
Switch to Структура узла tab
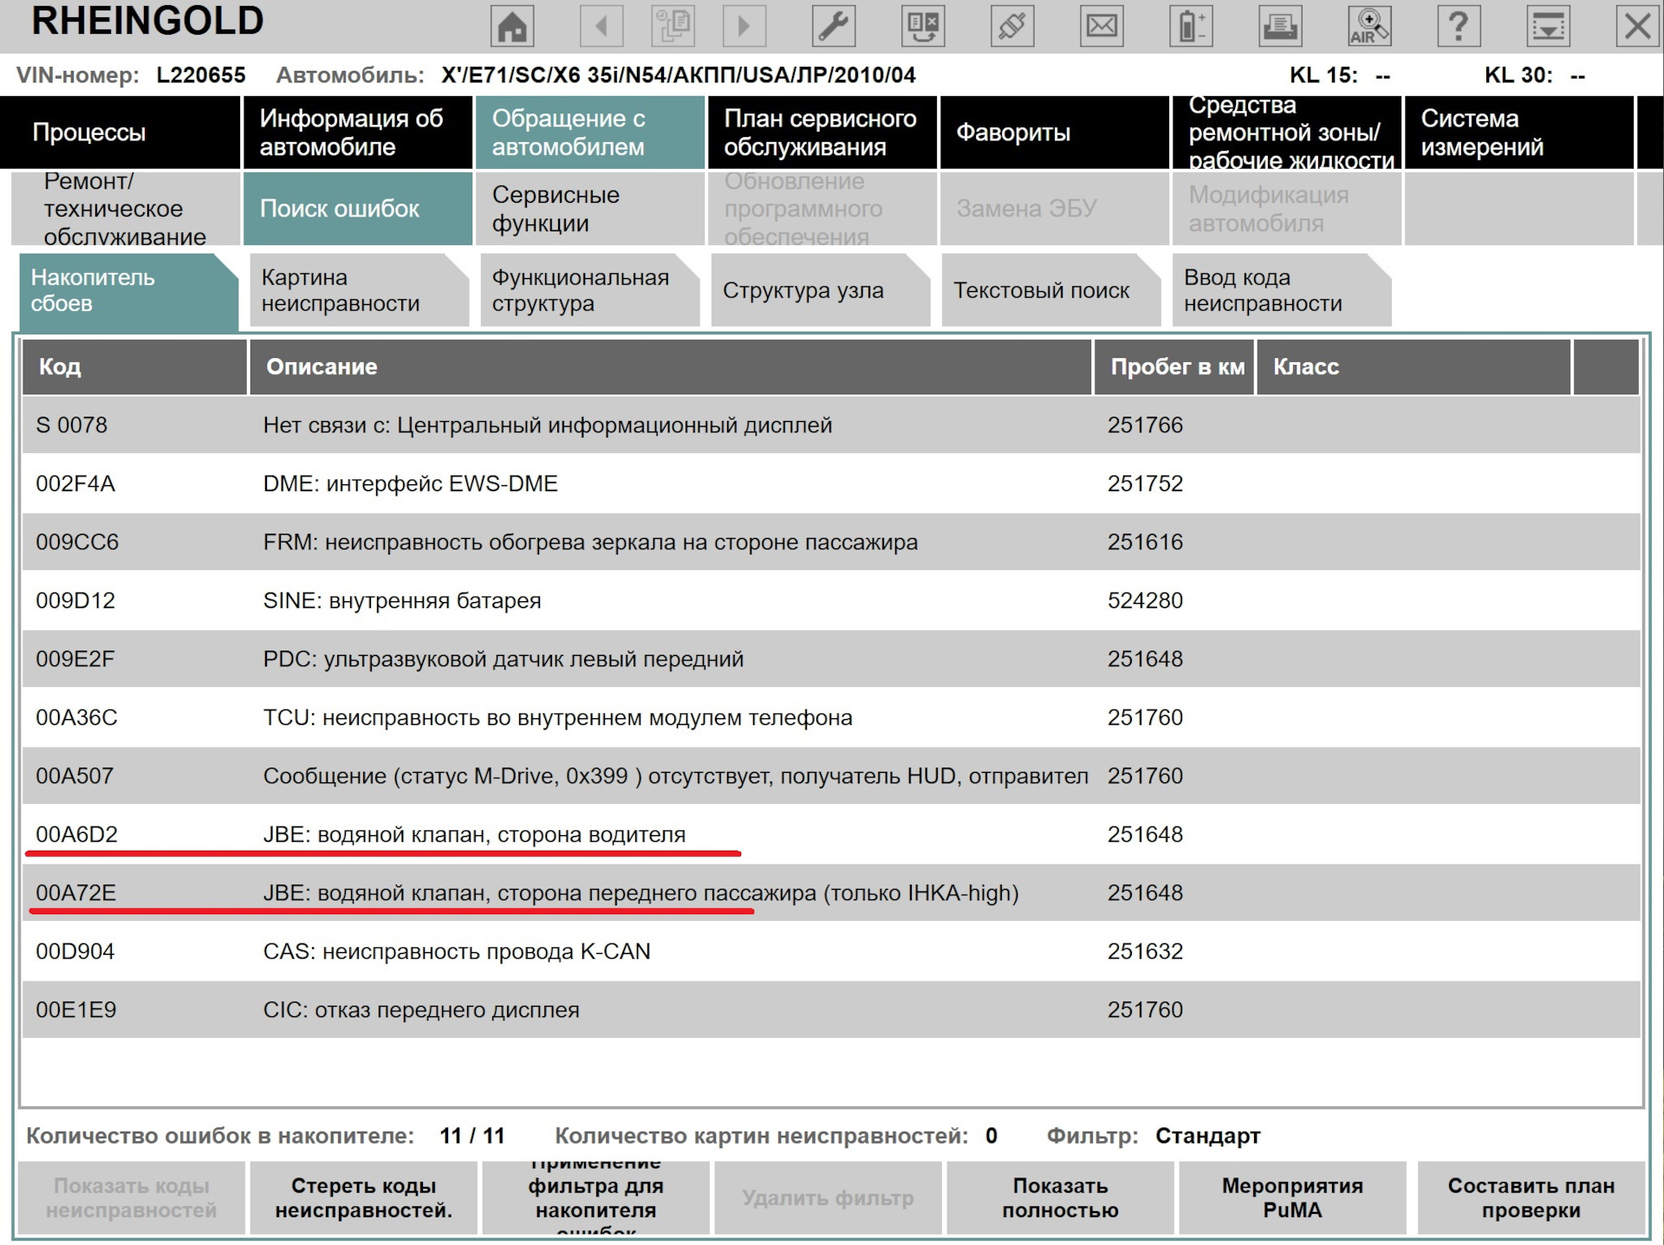pyautogui.click(x=820, y=290)
